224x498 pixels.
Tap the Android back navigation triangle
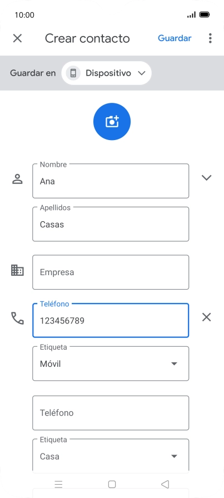165,484
